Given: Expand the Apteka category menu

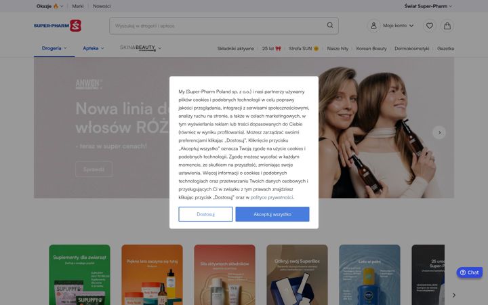Looking at the screenshot, I should (94, 48).
